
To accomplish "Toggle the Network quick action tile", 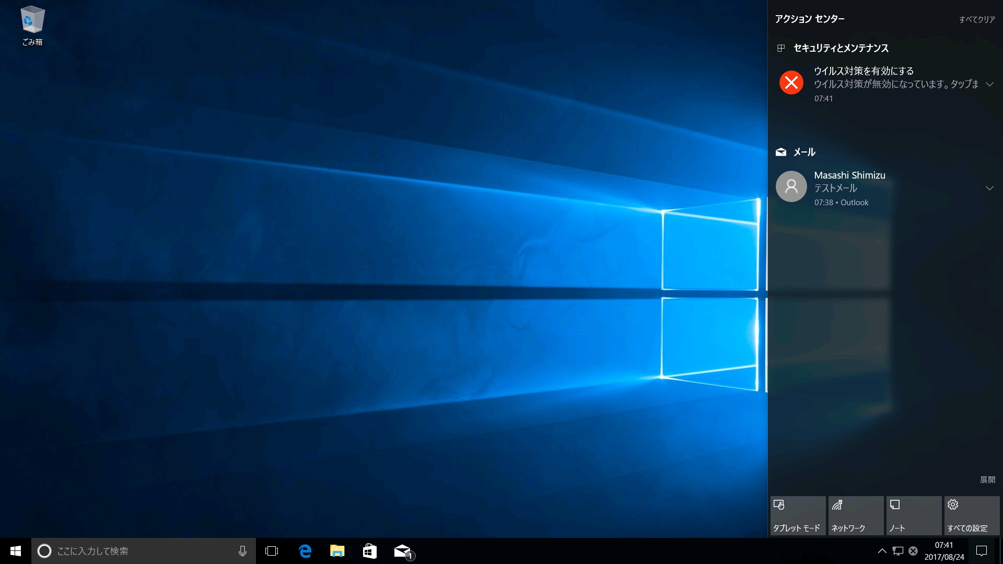I will 856,515.
